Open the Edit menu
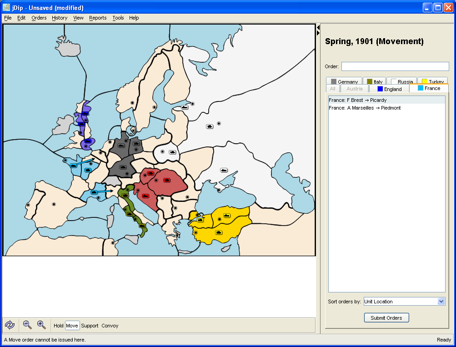This screenshot has height=347, width=456. tap(21, 18)
